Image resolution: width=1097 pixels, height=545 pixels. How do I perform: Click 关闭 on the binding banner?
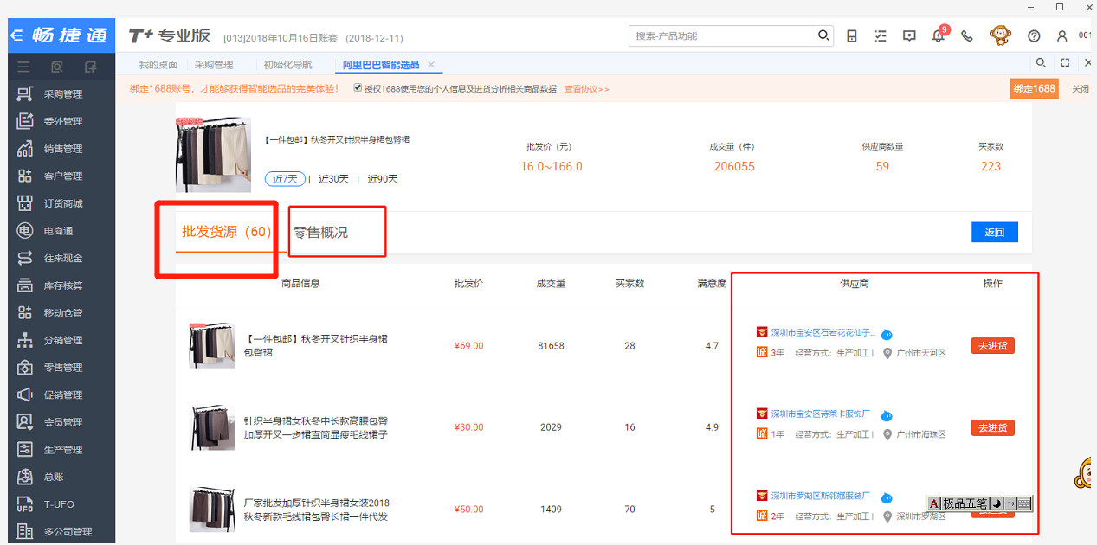point(1081,88)
